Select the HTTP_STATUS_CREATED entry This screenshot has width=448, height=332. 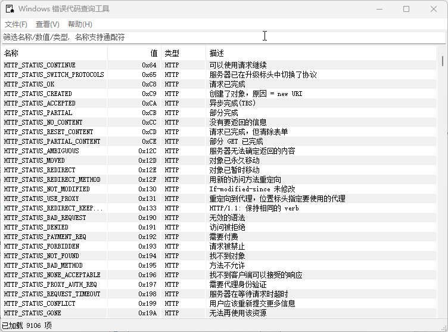219,94
